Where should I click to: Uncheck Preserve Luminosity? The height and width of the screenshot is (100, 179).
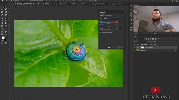coord(101,32)
